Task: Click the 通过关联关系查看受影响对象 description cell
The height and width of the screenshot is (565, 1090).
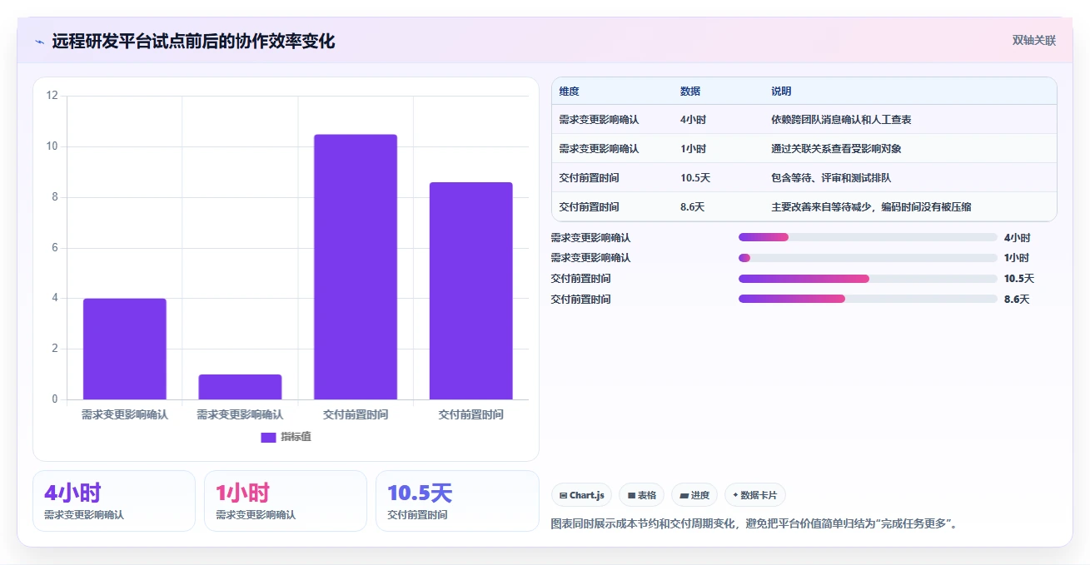Action: tap(836, 149)
